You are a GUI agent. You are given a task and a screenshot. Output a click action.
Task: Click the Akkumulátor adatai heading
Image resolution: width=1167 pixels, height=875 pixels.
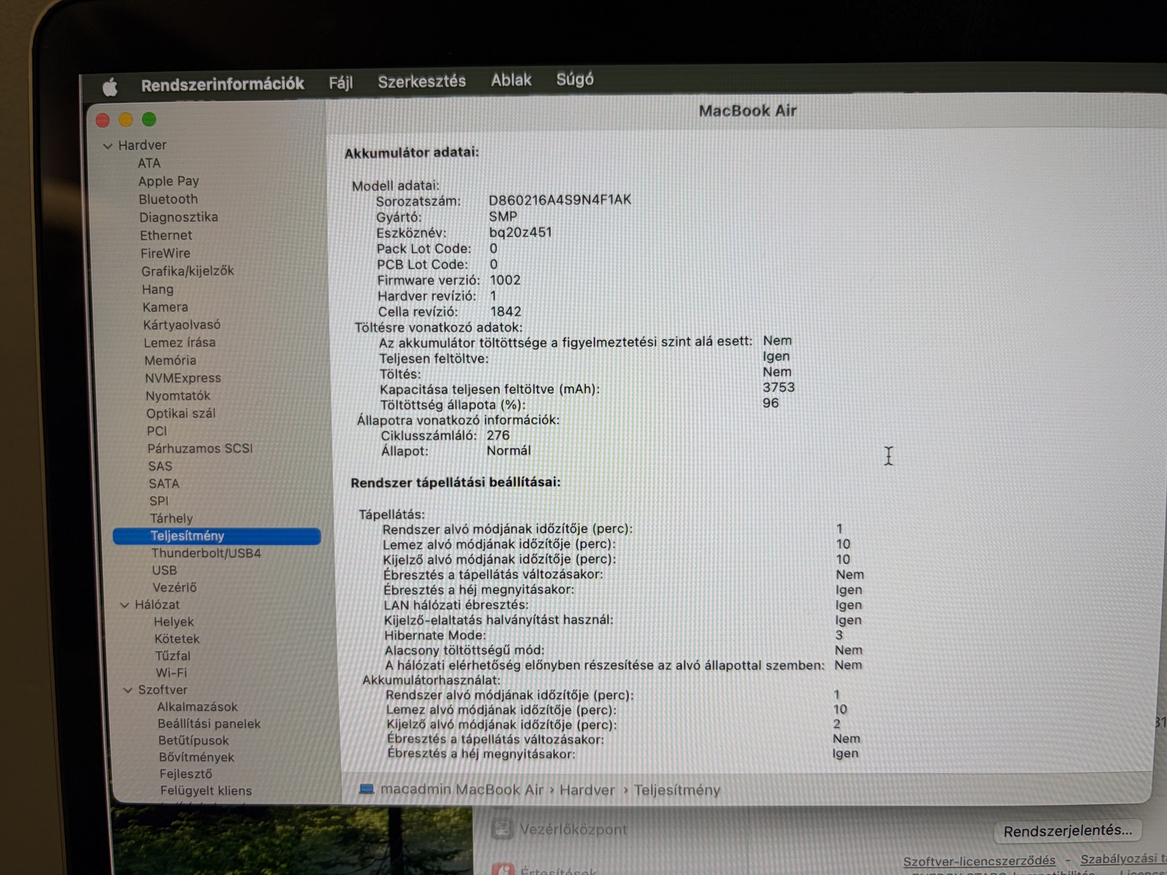[x=412, y=152]
